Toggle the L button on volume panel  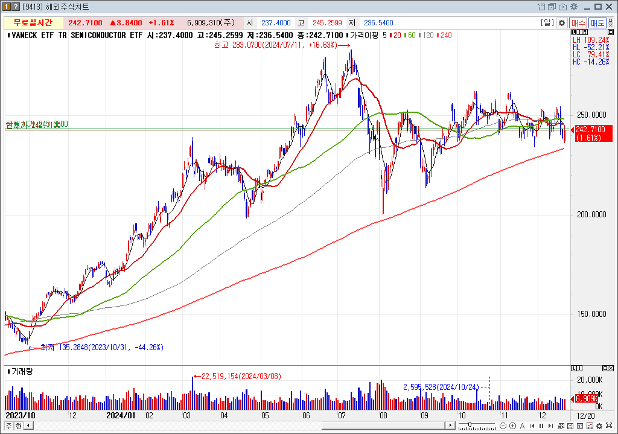click(575, 368)
